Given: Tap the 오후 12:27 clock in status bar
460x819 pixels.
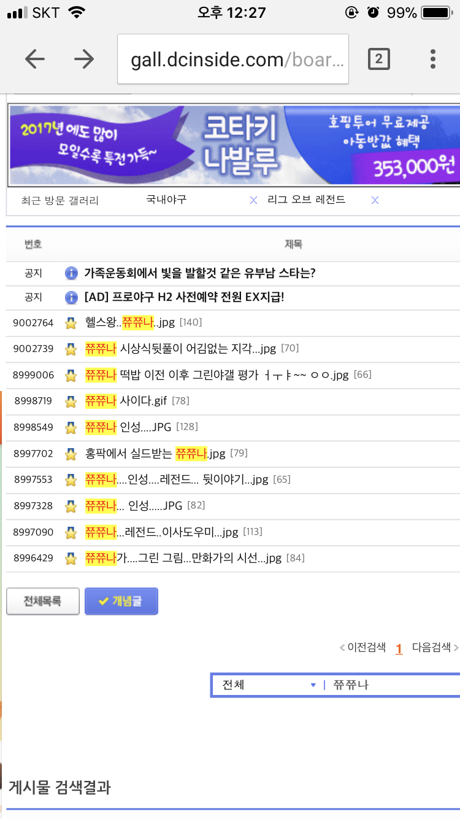Looking at the screenshot, I should coord(231,12).
